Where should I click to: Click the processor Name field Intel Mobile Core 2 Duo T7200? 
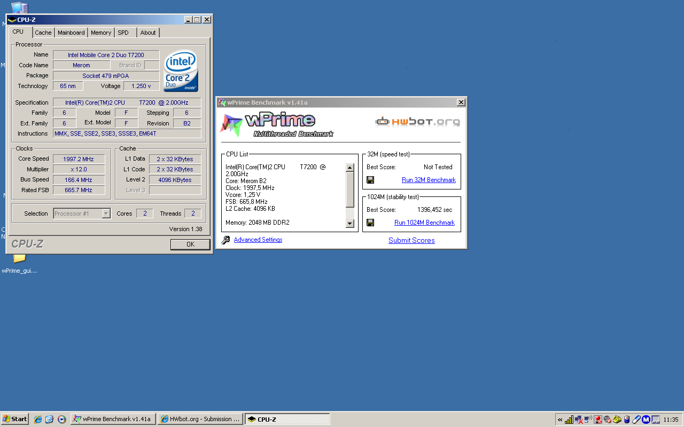[106, 55]
